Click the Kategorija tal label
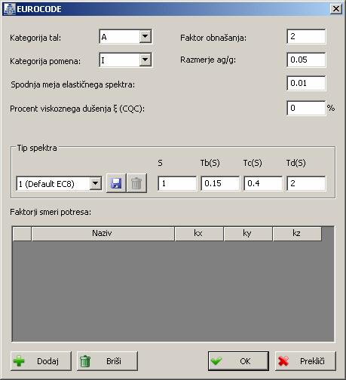The image size is (346, 380). pyautogui.click(x=35, y=38)
